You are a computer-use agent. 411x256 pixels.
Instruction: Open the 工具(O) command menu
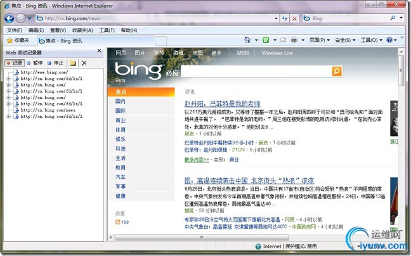point(372,40)
